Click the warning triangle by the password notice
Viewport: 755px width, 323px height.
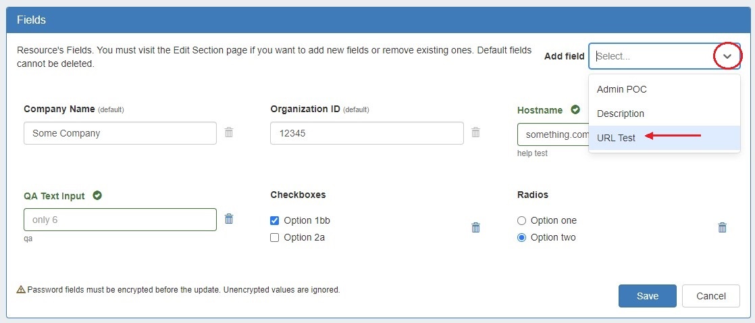(x=22, y=290)
